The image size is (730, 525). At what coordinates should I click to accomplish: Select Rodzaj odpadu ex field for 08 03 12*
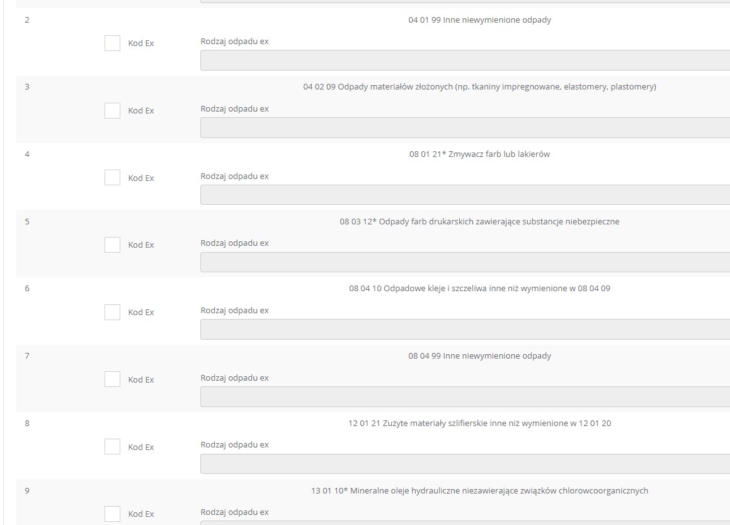(x=465, y=262)
